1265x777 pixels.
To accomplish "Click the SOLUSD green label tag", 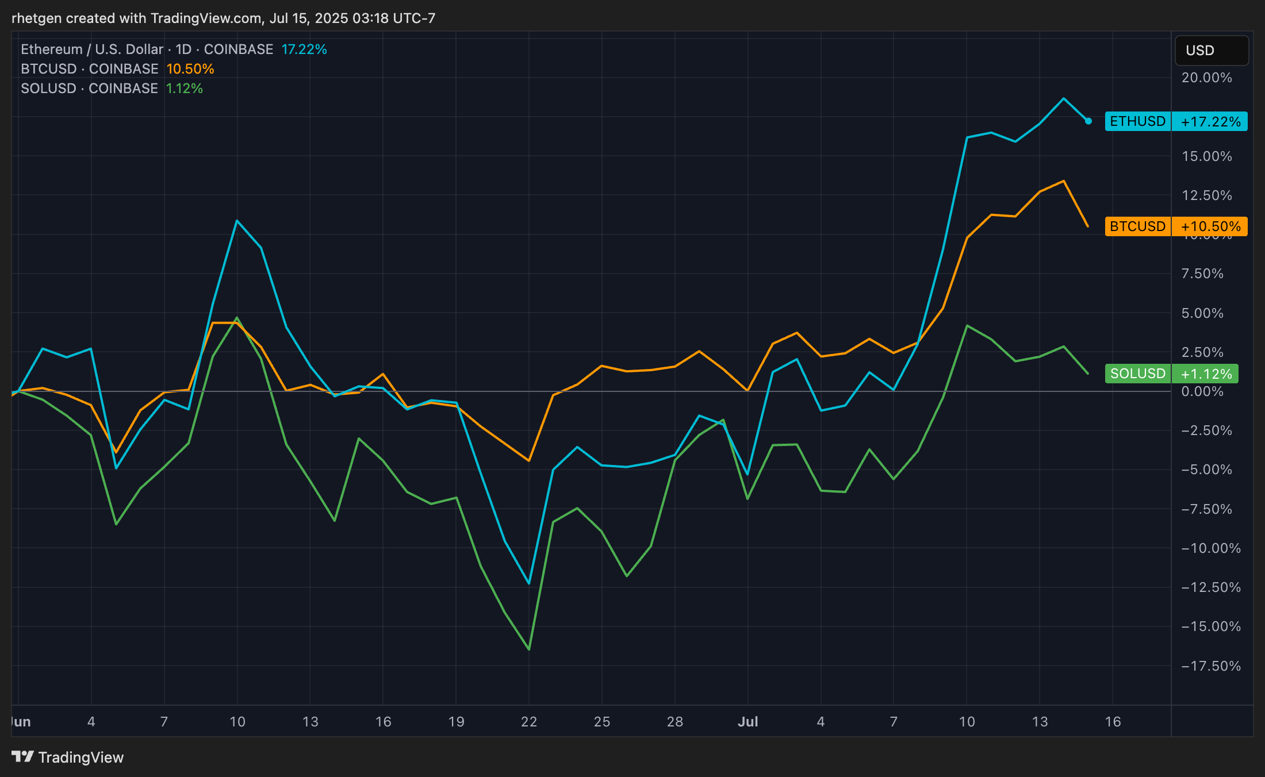I will point(1137,374).
